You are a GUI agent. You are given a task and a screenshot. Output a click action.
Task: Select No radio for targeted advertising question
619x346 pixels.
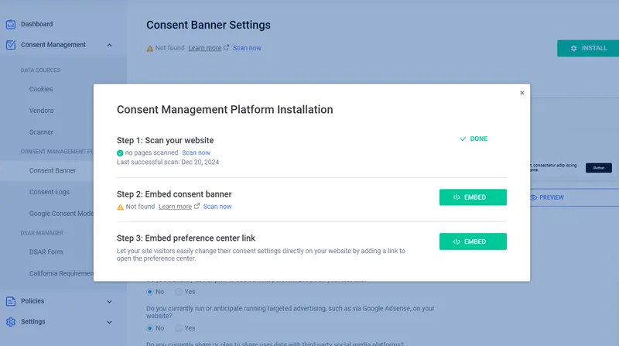[149, 328]
